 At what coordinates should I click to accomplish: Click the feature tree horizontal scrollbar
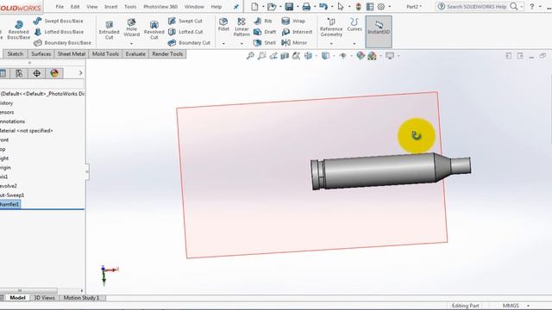28,291
